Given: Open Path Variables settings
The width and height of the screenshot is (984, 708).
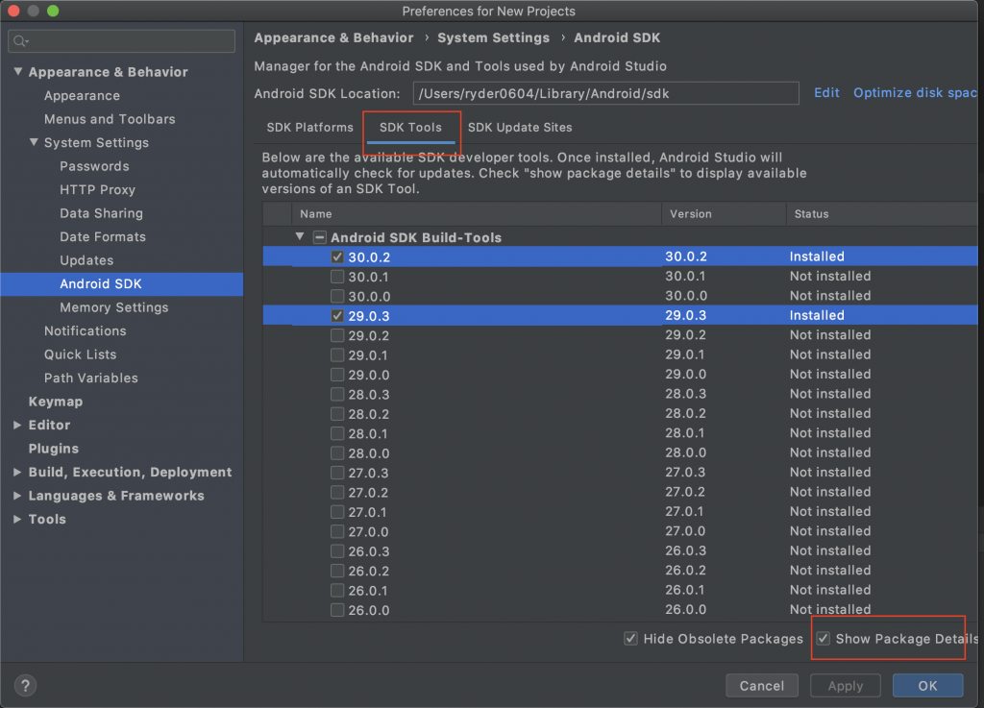Looking at the screenshot, I should [91, 378].
